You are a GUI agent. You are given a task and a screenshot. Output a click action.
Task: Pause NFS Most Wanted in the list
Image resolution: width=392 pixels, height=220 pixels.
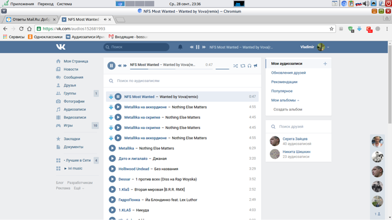[x=118, y=96]
